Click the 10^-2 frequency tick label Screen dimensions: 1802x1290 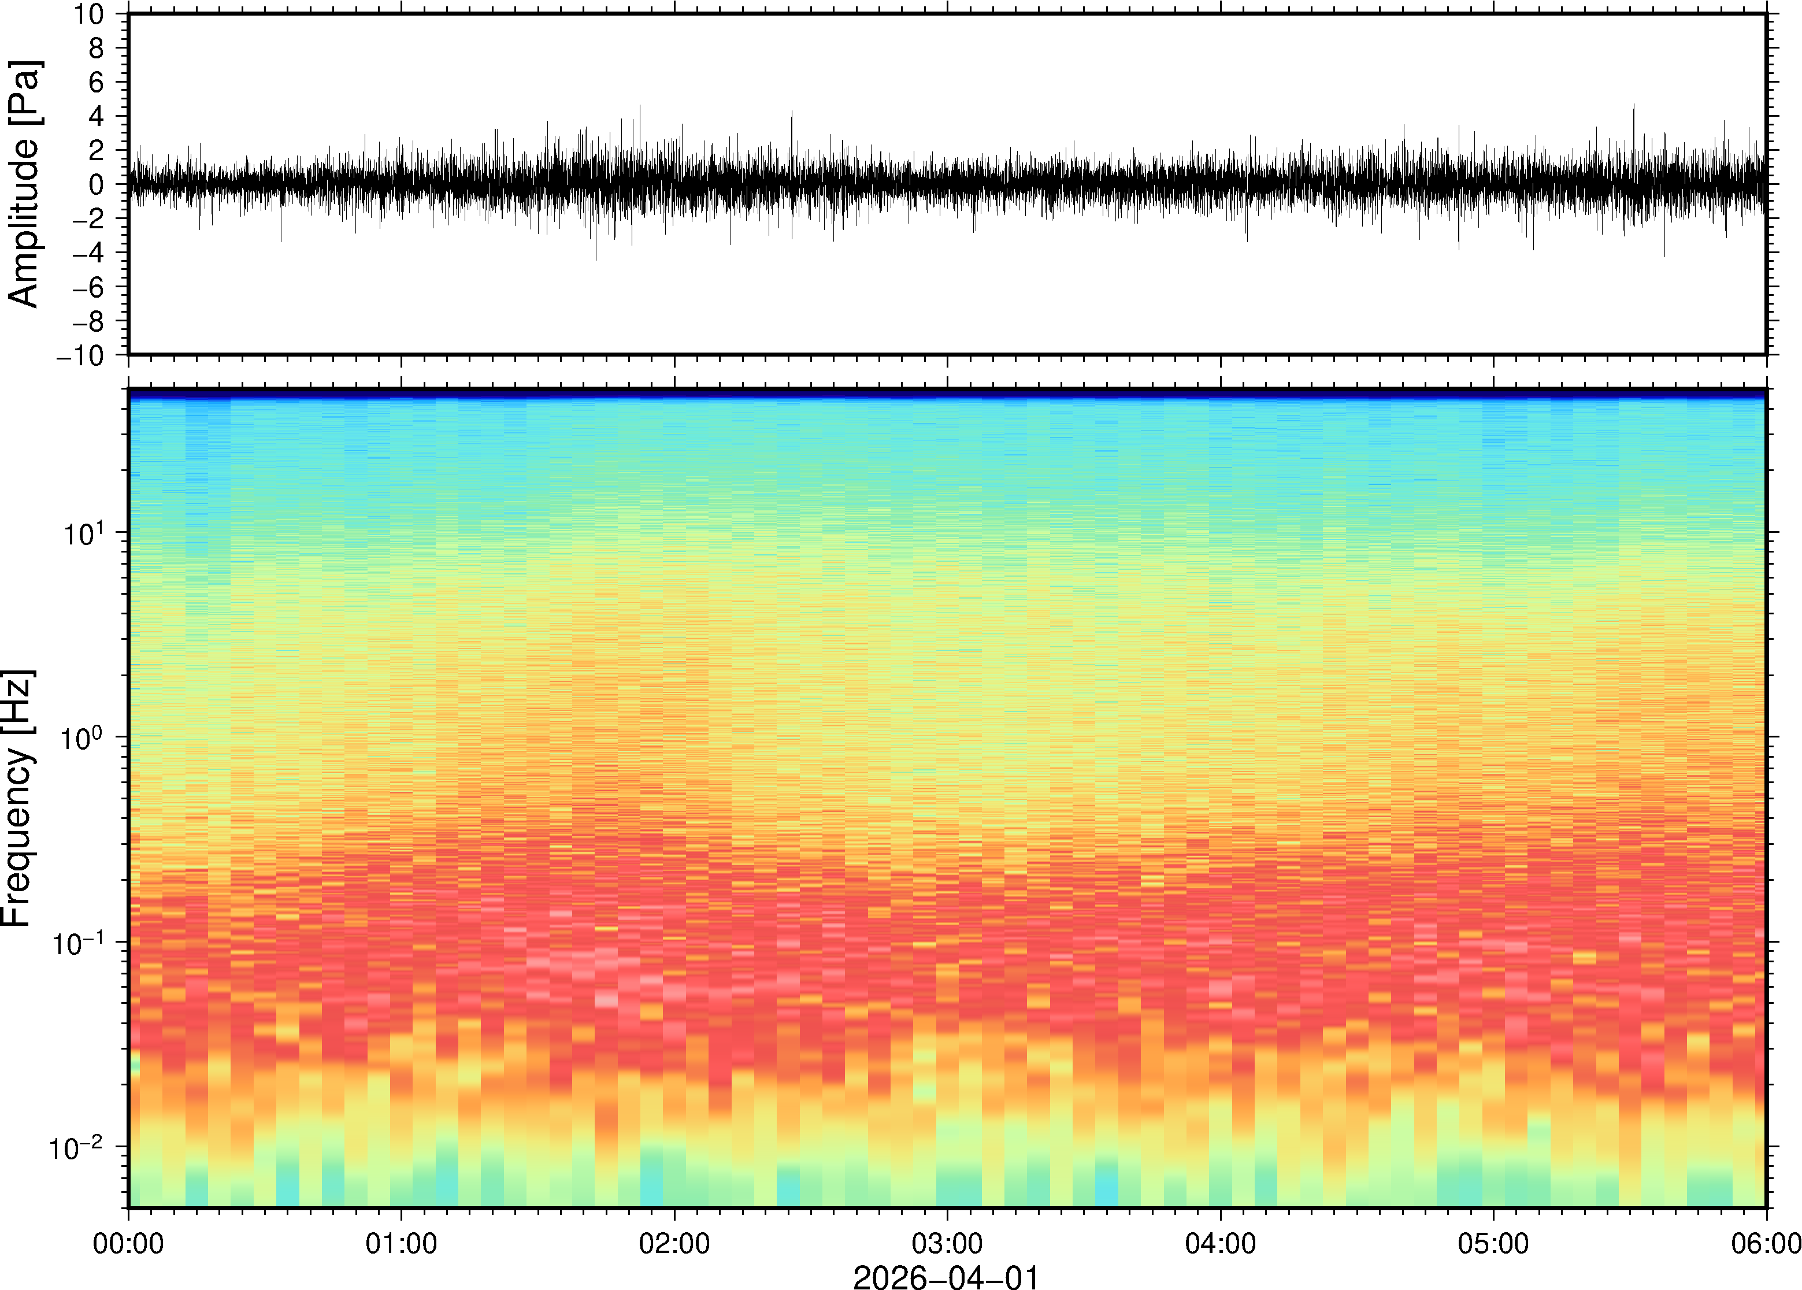[76, 1148]
